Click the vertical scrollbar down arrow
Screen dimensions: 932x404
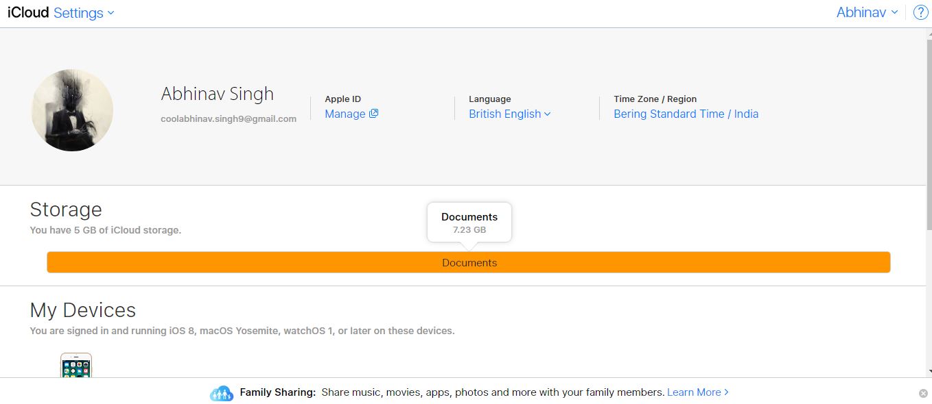(x=929, y=371)
